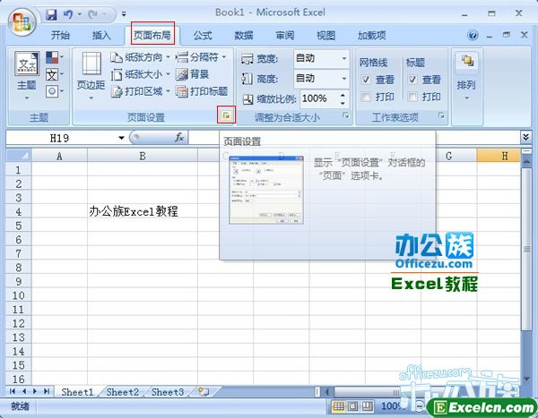This screenshot has height=418, width=538.
Task: Switch to the 数据 tab
Action: click(244, 35)
